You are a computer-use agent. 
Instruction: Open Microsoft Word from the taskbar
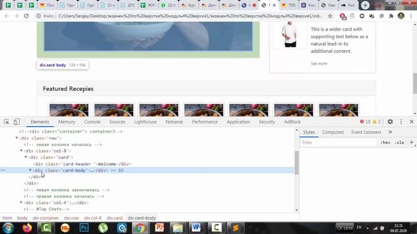pos(196,228)
